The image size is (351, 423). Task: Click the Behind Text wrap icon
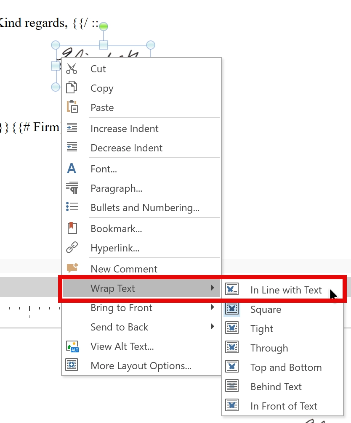232,386
